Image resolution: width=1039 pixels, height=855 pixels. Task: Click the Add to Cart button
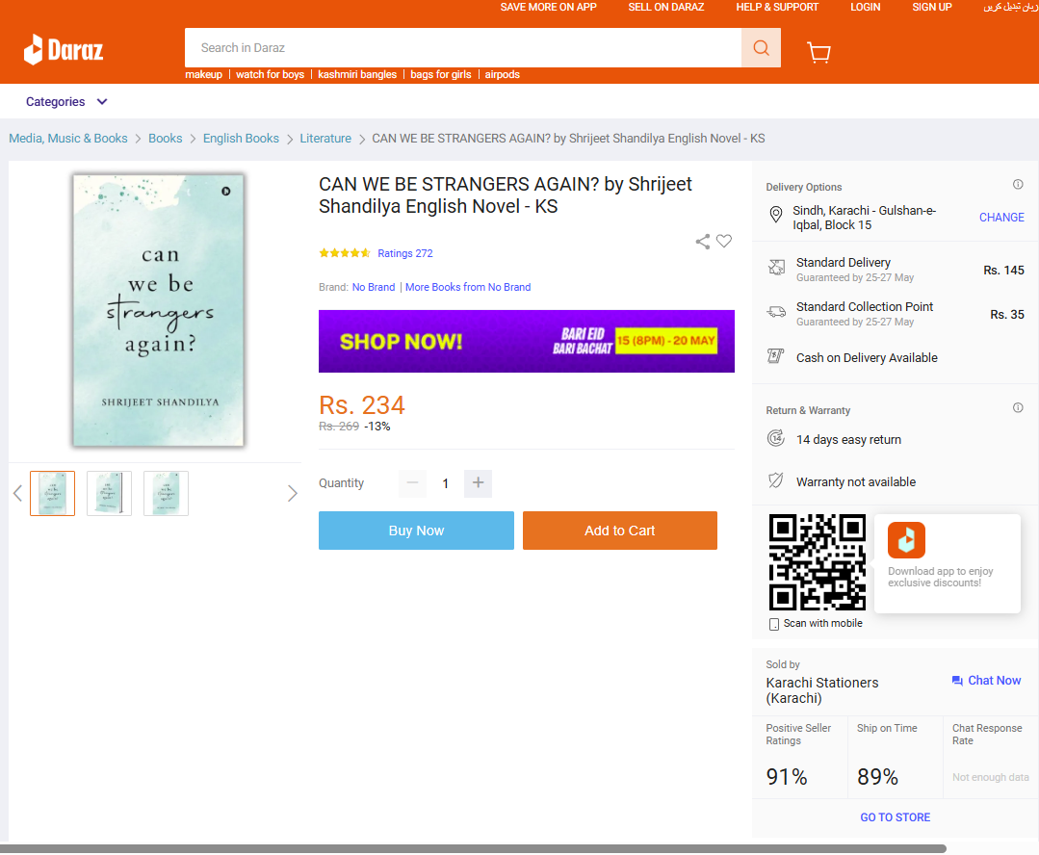pyautogui.click(x=619, y=531)
